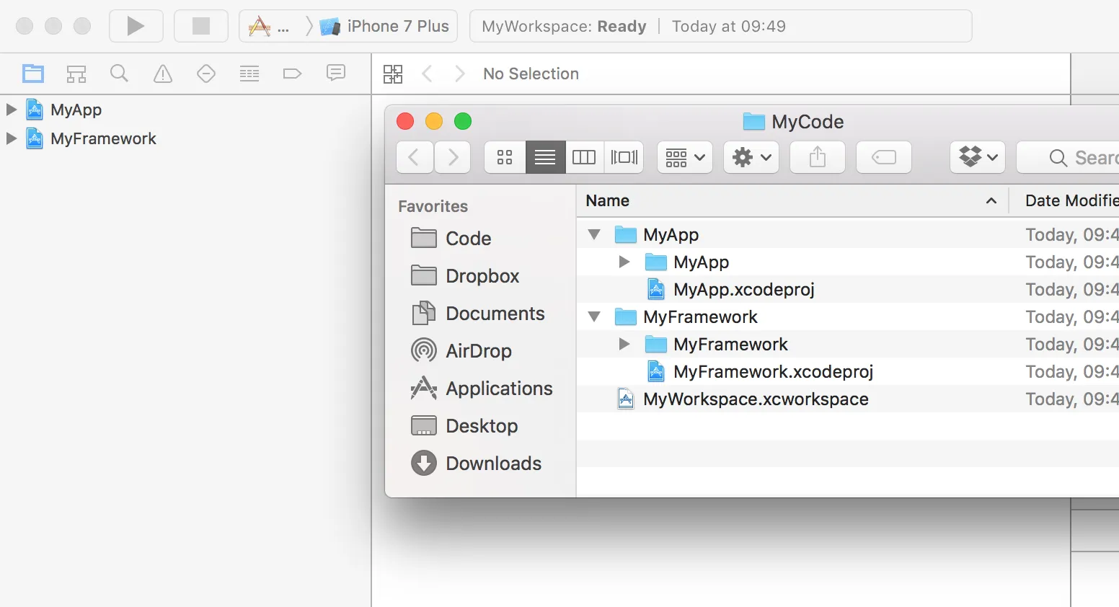Image resolution: width=1119 pixels, height=607 pixels.
Task: Go forward in the Xcode editor history
Action: (459, 74)
